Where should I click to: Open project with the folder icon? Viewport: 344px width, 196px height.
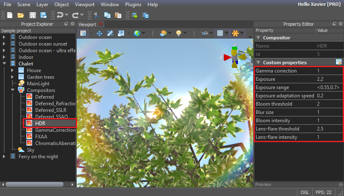point(20,15)
